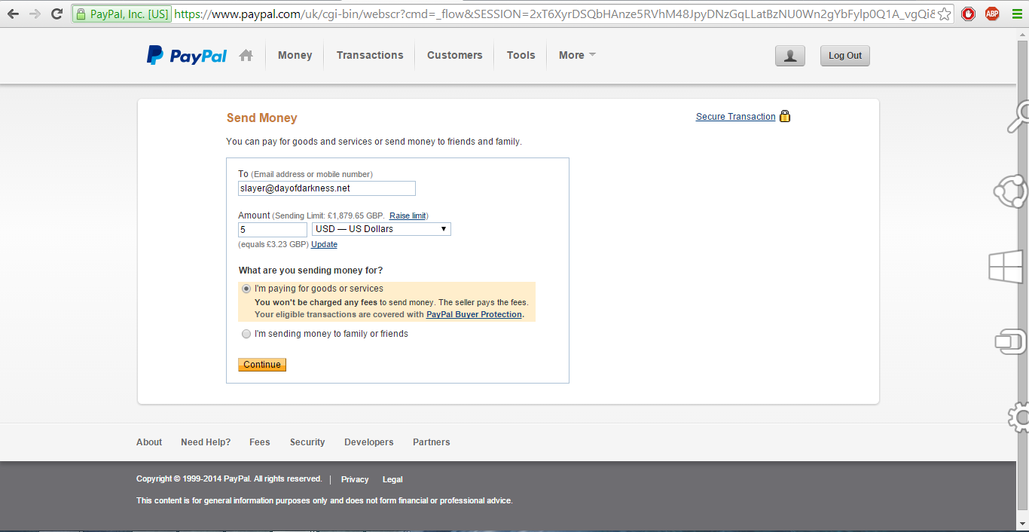Click the Update conversion link
1029x532 pixels.
pos(324,245)
